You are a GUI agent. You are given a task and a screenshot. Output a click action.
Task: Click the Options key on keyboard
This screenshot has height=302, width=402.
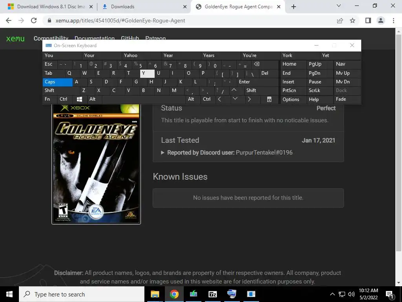(x=294, y=99)
